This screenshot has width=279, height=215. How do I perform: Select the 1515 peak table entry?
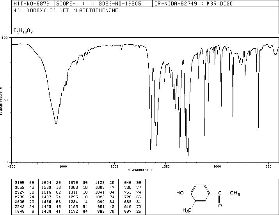coord(51,192)
